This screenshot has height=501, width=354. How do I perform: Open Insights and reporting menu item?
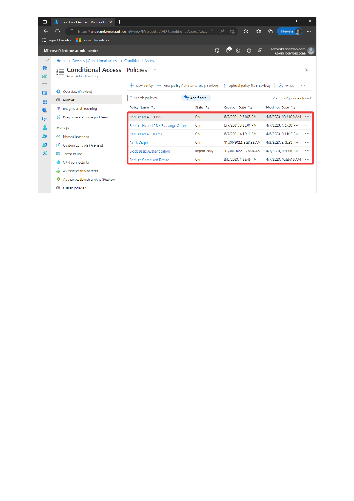[x=80, y=109]
